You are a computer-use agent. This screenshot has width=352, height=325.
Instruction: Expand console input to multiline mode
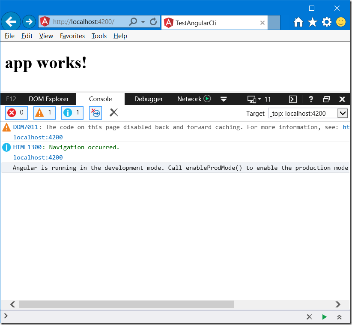pos(339,317)
